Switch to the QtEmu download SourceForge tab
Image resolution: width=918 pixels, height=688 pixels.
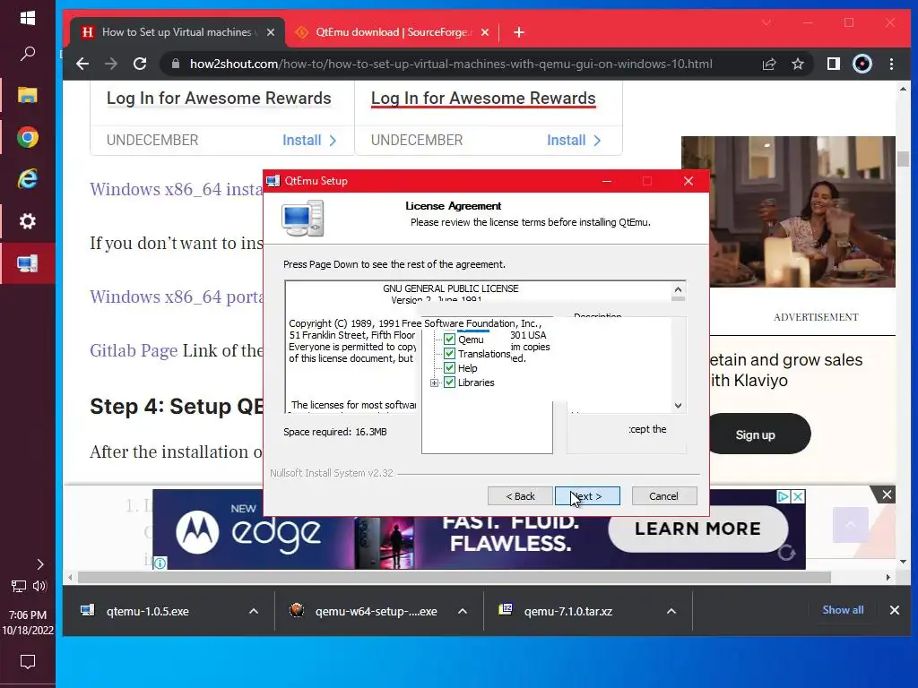click(393, 32)
